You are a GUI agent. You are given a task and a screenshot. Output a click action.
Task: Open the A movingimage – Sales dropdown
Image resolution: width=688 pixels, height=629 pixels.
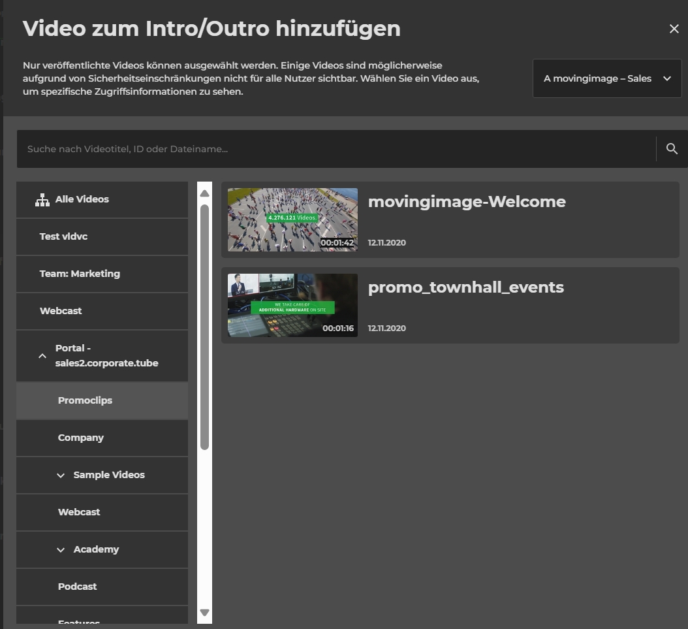[x=607, y=78]
